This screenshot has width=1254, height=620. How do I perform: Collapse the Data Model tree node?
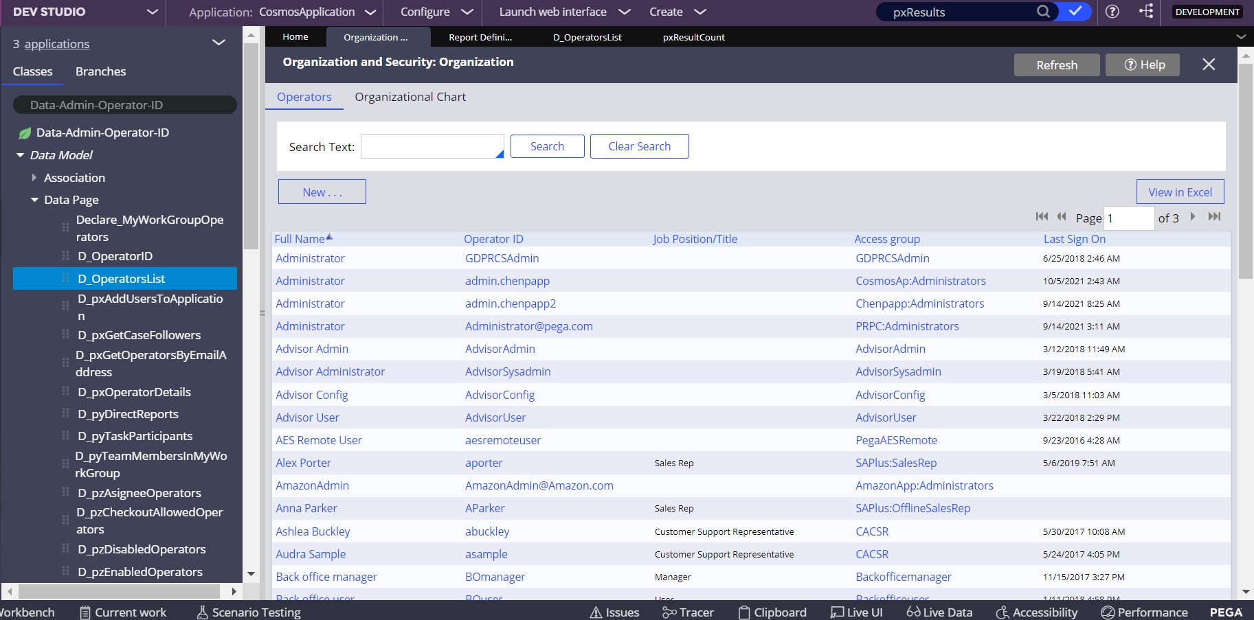[x=20, y=156]
